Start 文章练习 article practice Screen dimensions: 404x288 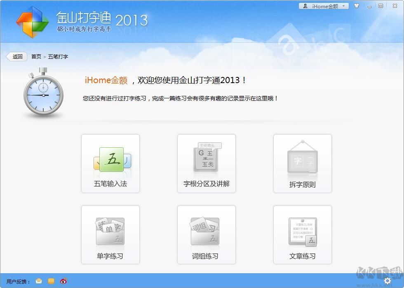click(x=302, y=234)
